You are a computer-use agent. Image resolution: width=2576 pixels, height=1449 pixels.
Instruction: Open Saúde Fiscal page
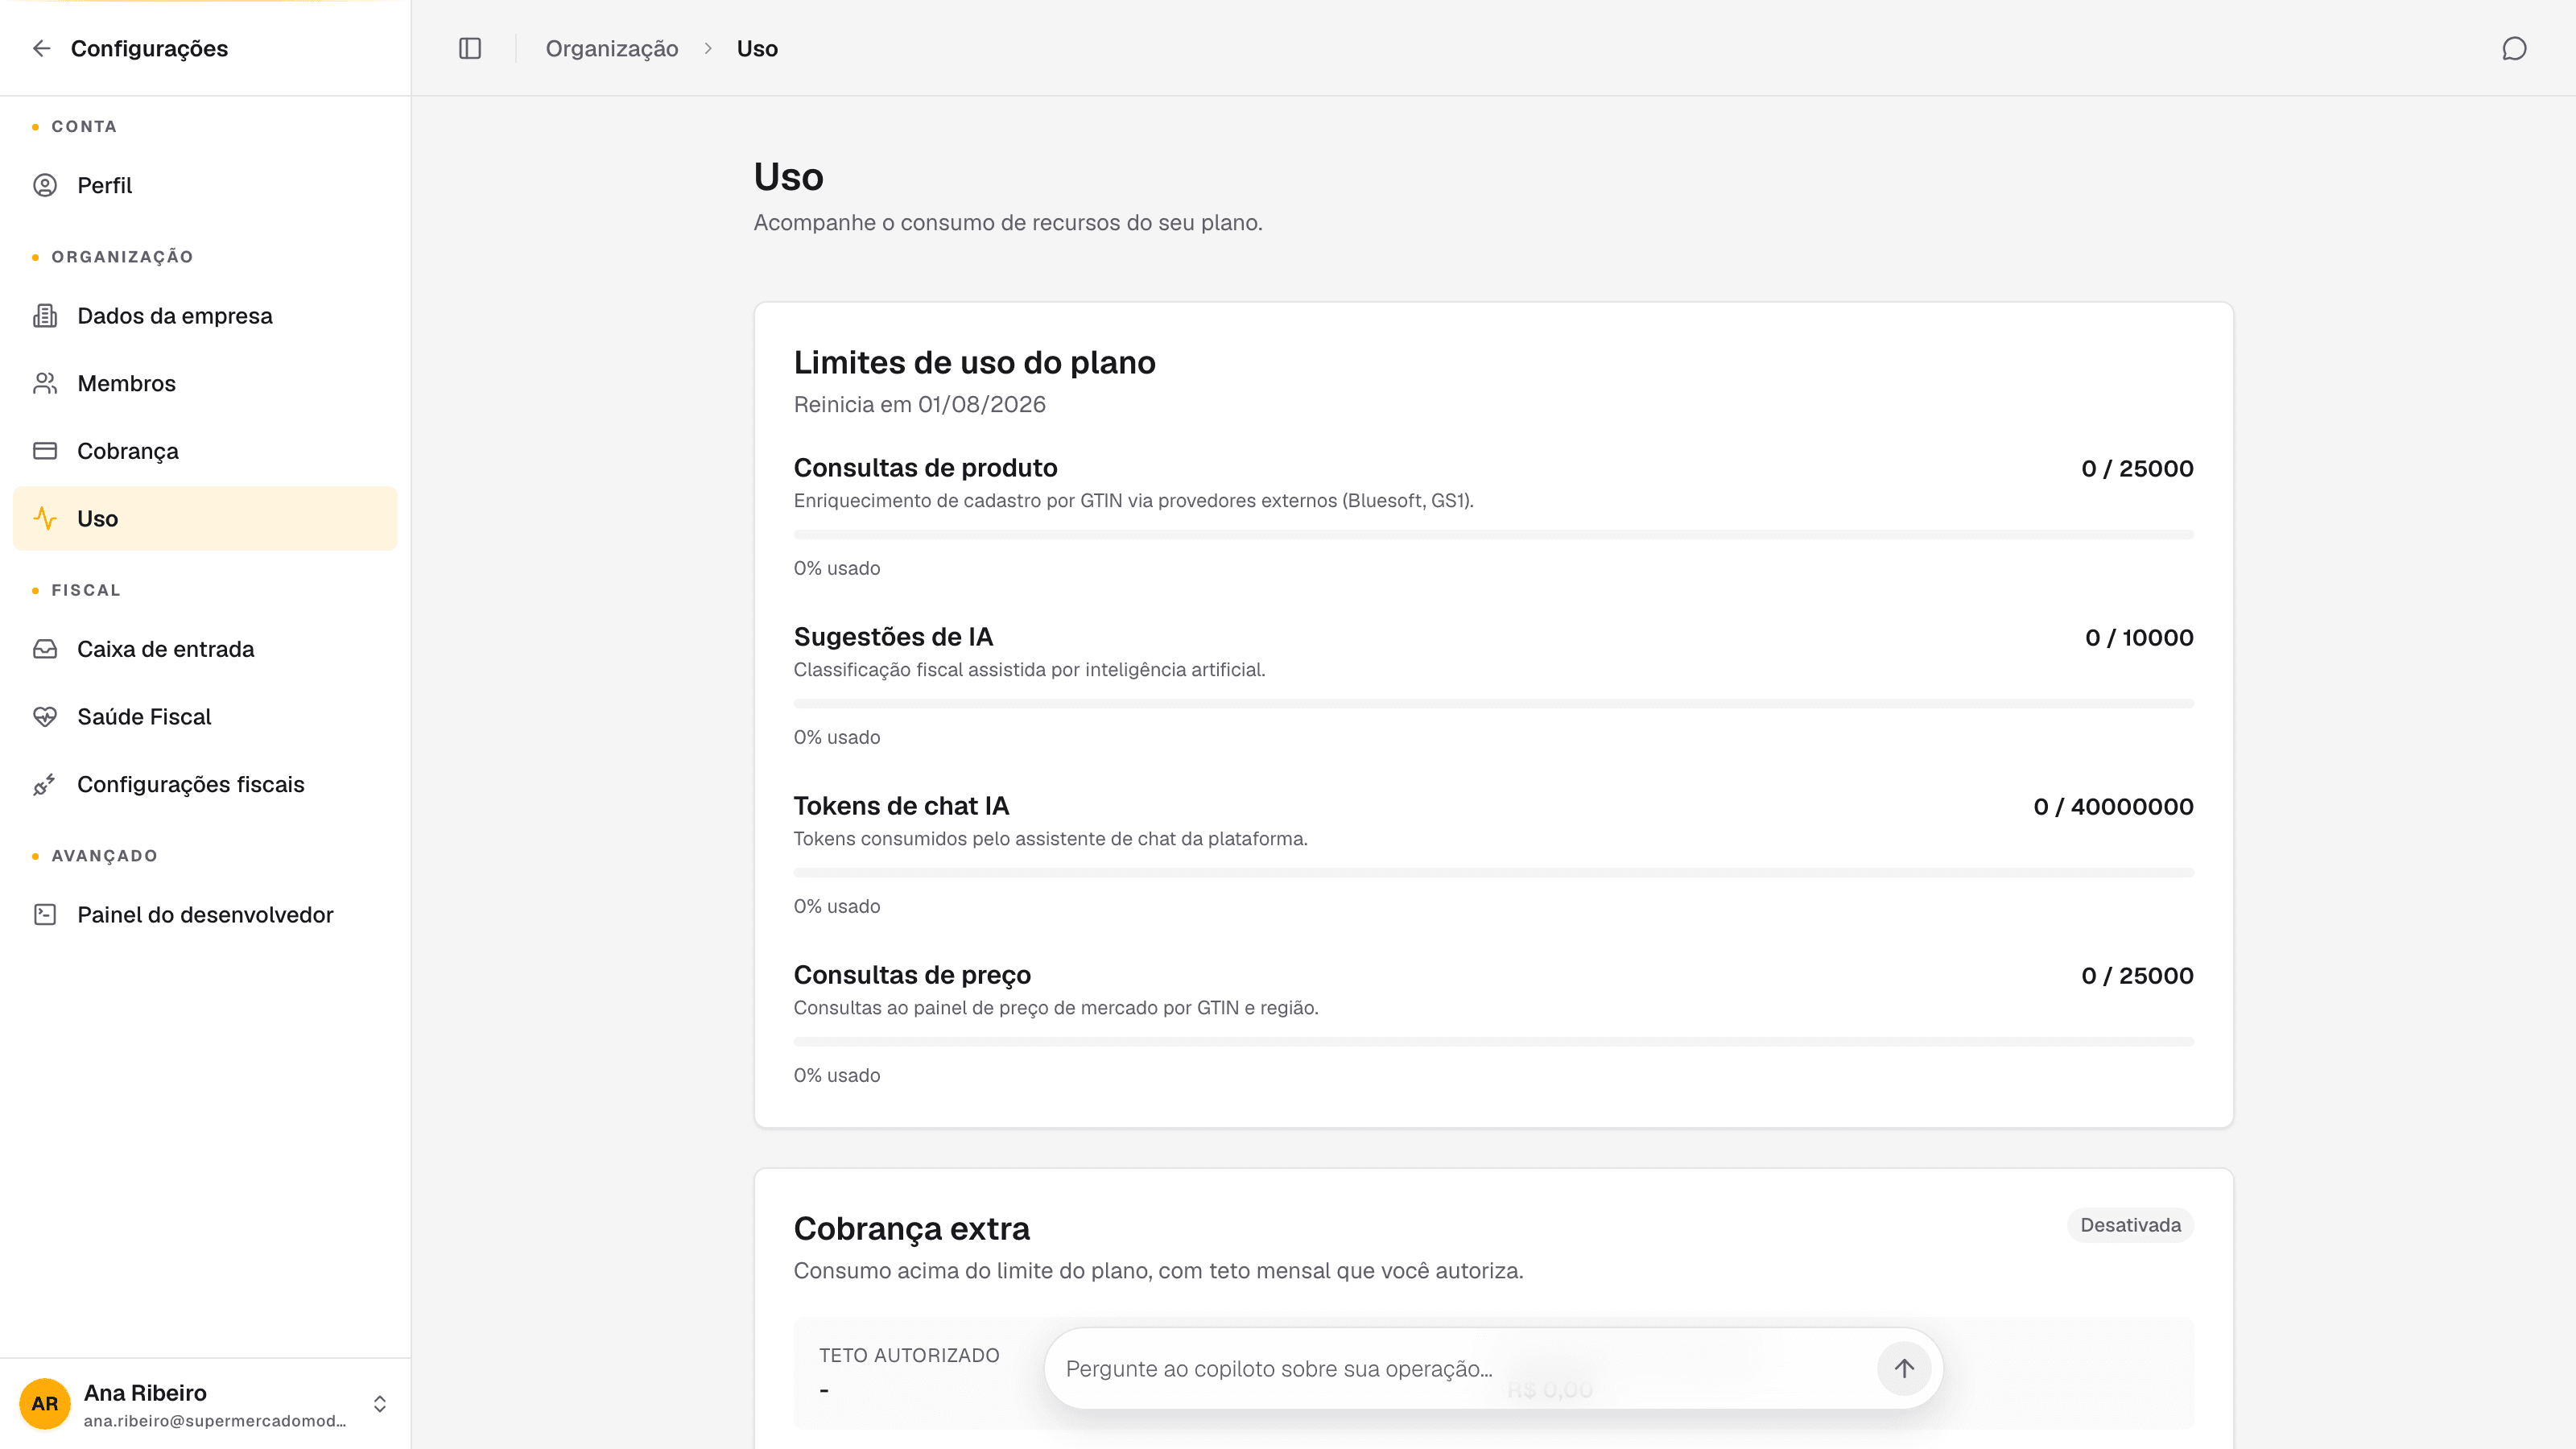tap(205, 717)
